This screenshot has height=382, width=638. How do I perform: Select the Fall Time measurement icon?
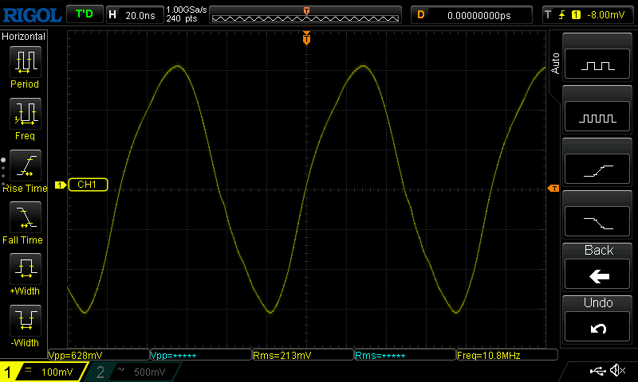tap(26, 217)
